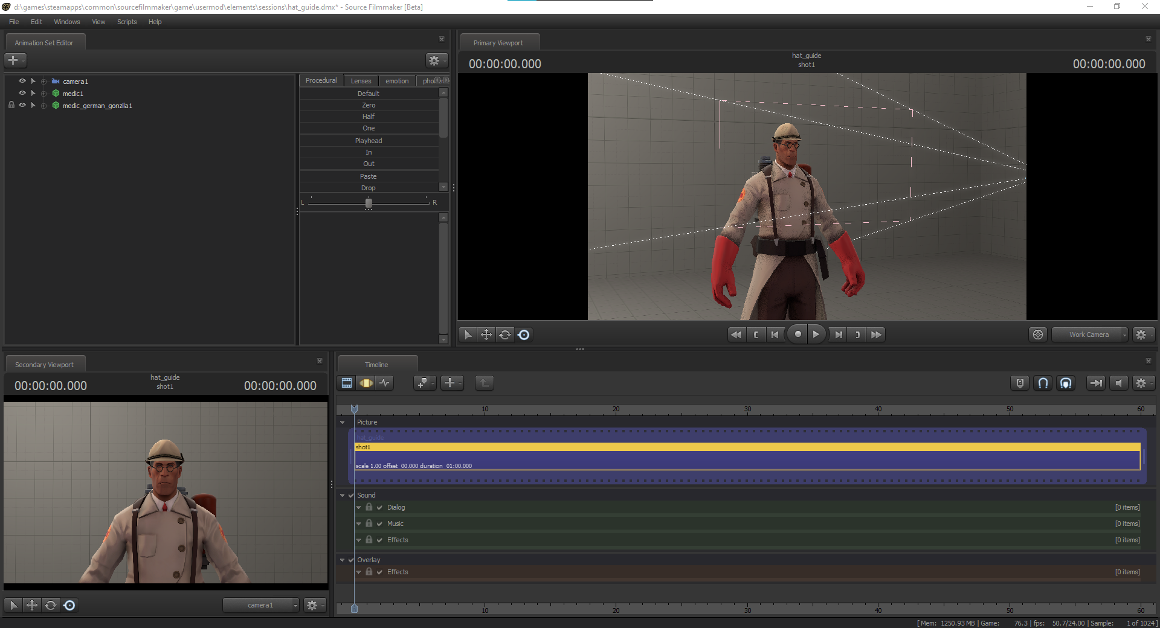Hide medic1 using its eye icon

coord(22,93)
